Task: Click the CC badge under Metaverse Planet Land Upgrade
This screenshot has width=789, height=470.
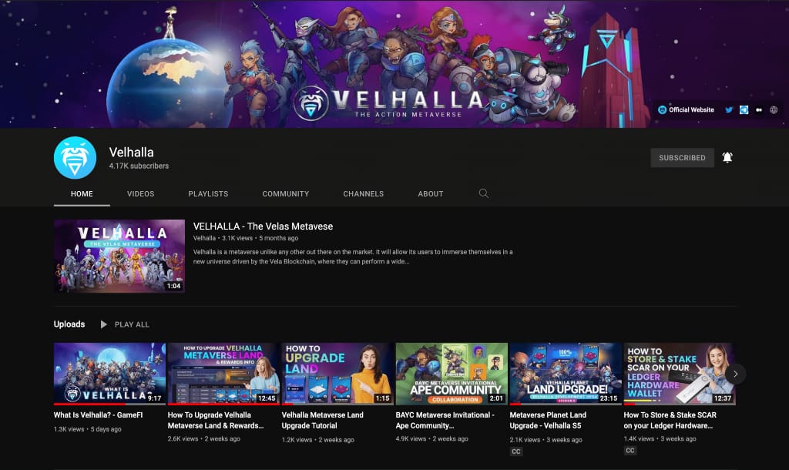Action: point(516,452)
